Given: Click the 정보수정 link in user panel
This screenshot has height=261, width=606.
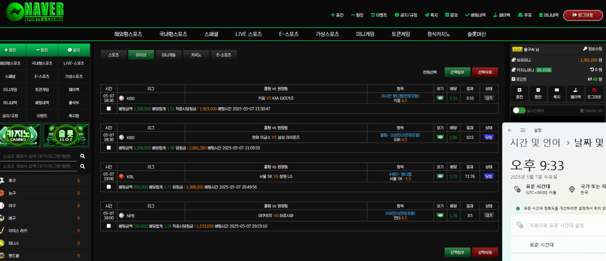Looking at the screenshot, I should 592,49.
